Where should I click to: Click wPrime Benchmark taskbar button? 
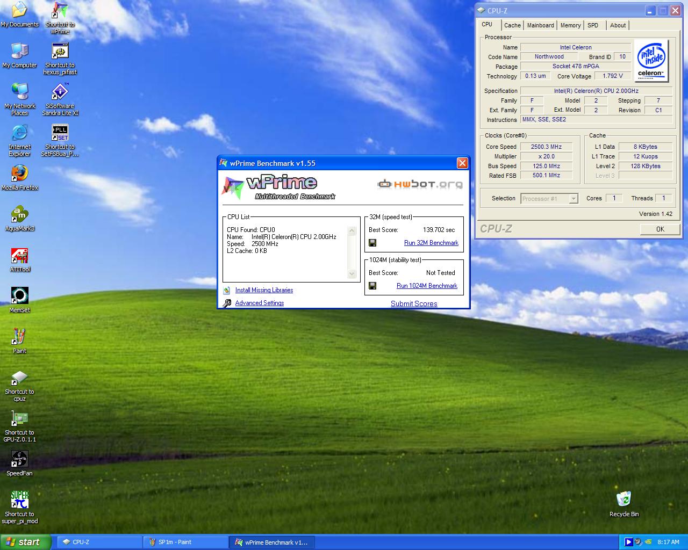272,542
